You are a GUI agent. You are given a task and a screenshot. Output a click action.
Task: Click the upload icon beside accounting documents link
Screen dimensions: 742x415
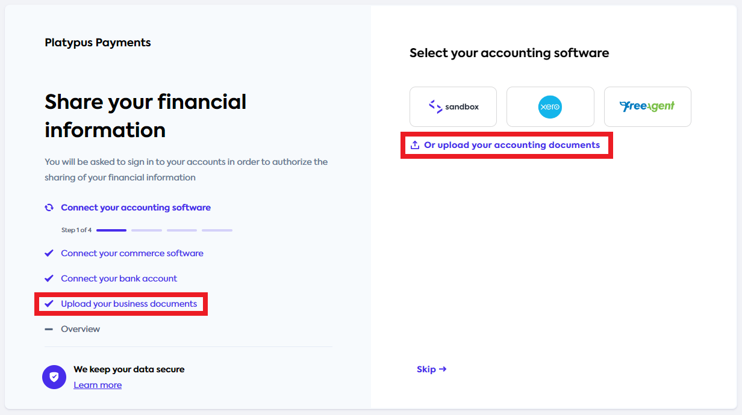tap(415, 144)
